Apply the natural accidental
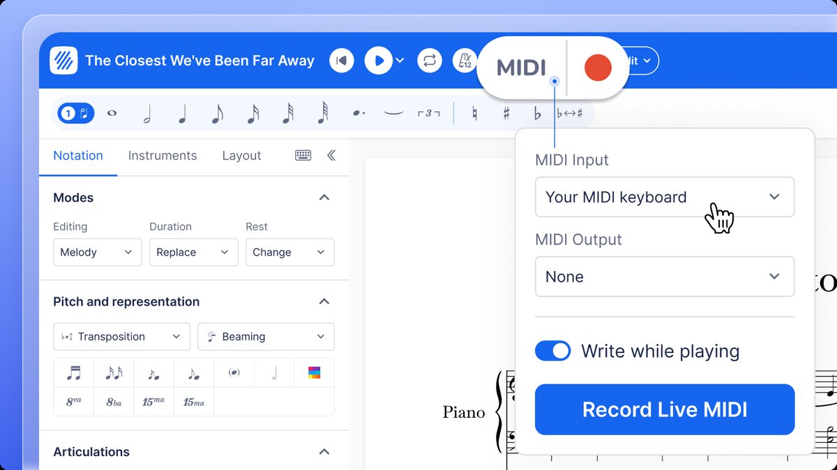The width and height of the screenshot is (837, 470). click(474, 113)
